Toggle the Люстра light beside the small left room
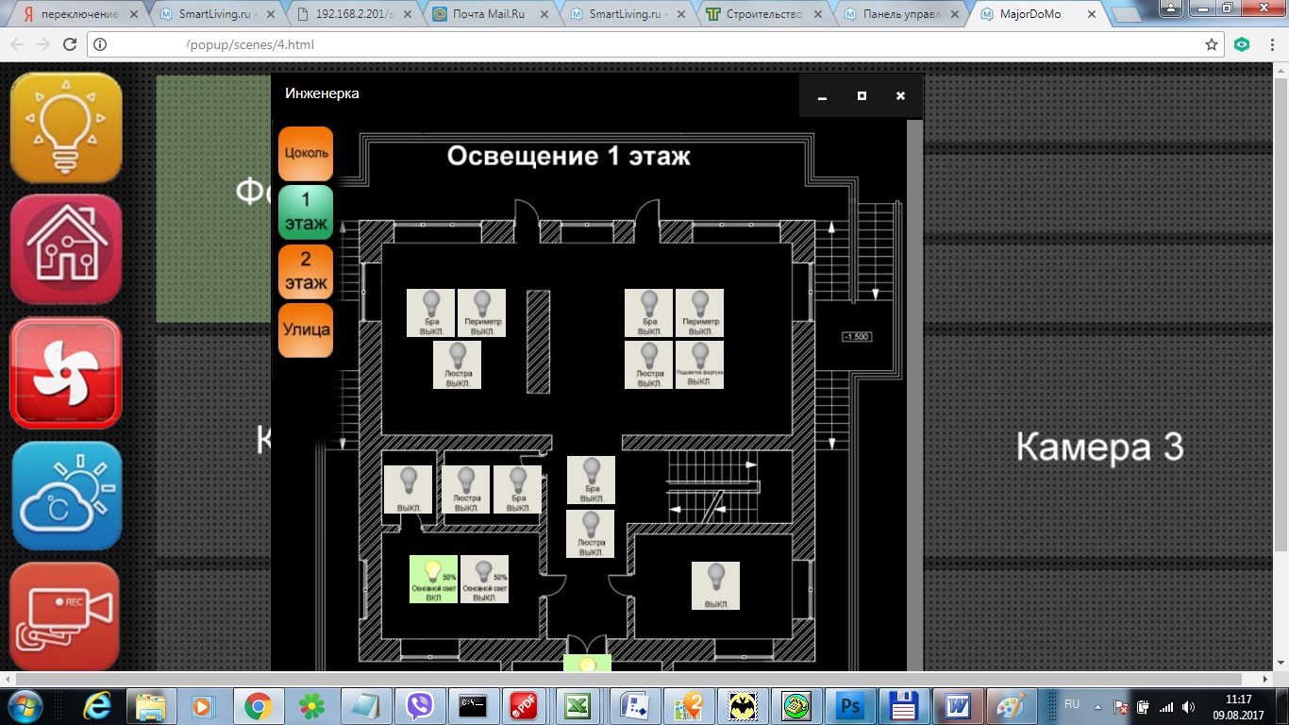 [x=466, y=490]
